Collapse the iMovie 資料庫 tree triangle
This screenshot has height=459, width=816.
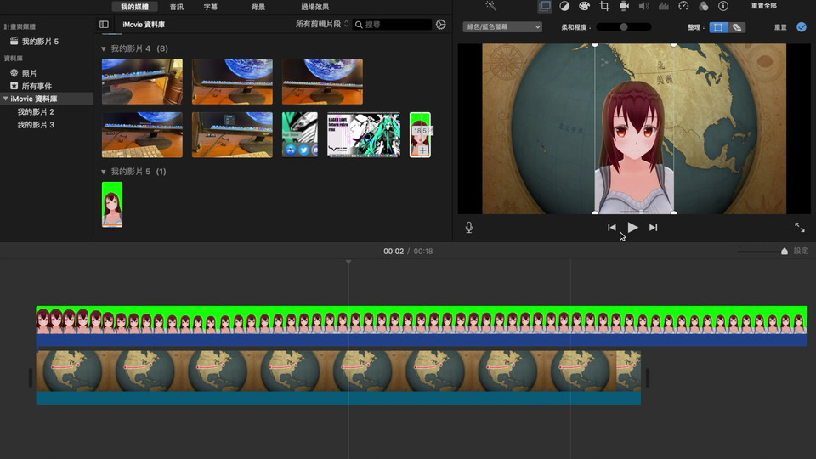coord(6,99)
